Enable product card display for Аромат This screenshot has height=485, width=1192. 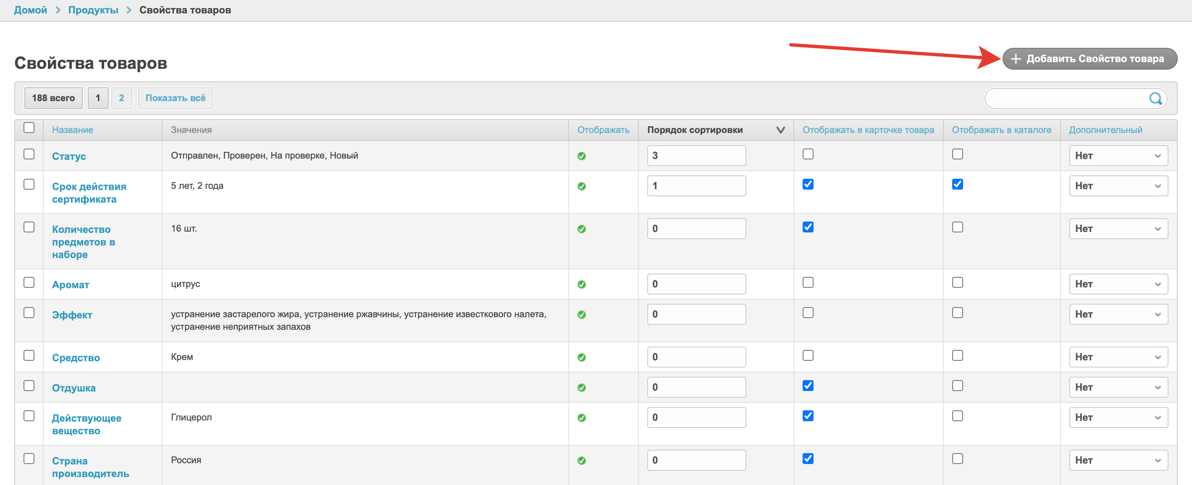click(808, 282)
